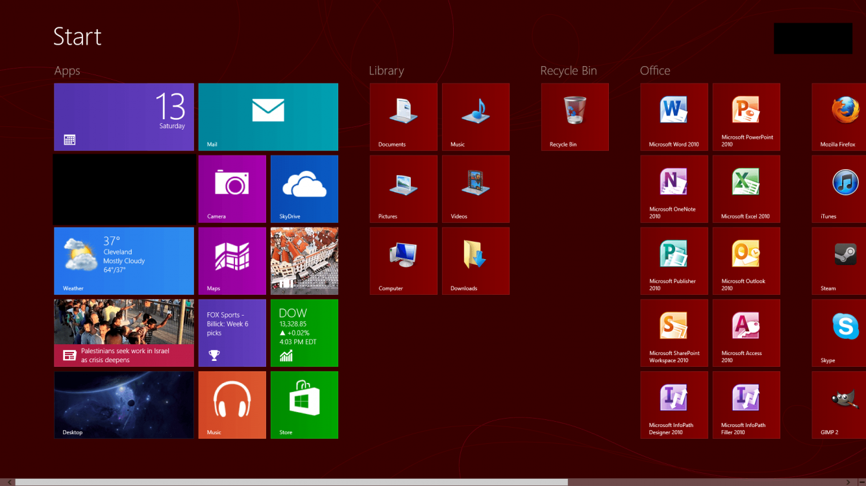The image size is (866, 486).
Task: Click the Recycle Bin group heading
Action: 568,71
